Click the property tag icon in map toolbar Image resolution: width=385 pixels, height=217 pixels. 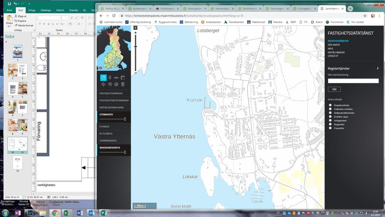pyautogui.click(x=110, y=84)
